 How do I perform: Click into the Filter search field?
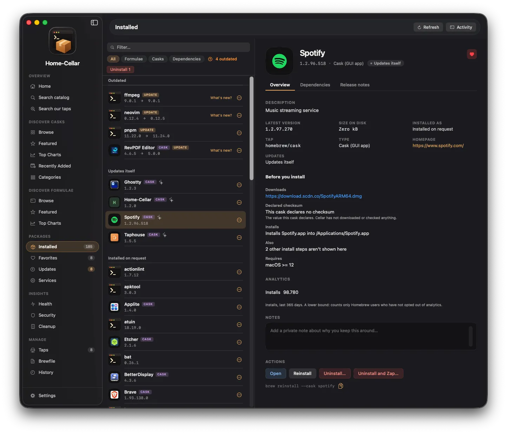[x=178, y=47]
